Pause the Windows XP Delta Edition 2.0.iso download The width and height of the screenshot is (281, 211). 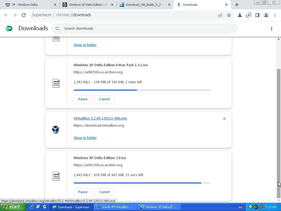83,192
